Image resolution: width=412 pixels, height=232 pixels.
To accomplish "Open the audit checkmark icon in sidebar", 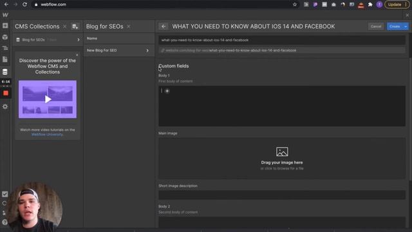I will click(x=5, y=194).
